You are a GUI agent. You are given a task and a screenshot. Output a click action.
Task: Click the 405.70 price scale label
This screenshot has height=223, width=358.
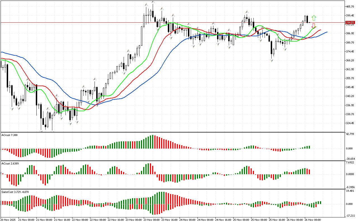350,6
